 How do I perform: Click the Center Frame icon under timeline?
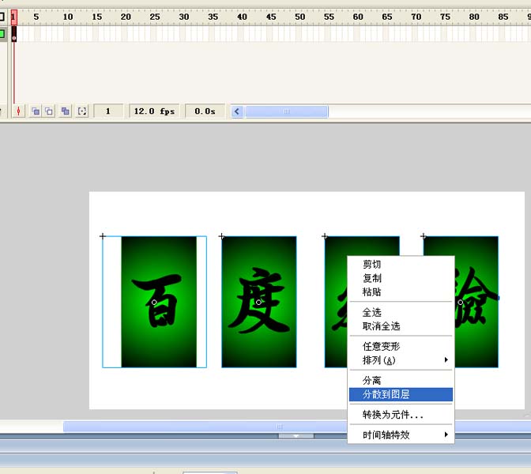click(19, 111)
